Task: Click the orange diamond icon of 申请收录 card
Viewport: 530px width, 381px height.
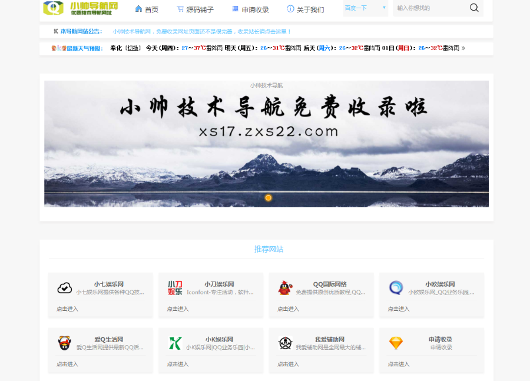Action: click(396, 343)
